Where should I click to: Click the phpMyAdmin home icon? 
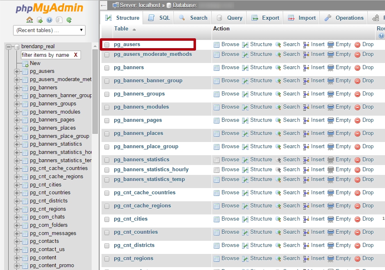click(29, 20)
